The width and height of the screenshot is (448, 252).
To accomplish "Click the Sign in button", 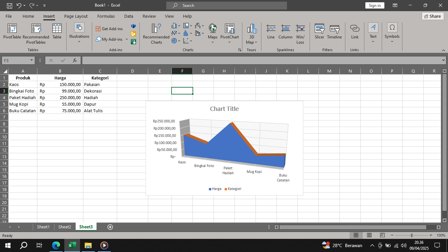I will point(375,5).
